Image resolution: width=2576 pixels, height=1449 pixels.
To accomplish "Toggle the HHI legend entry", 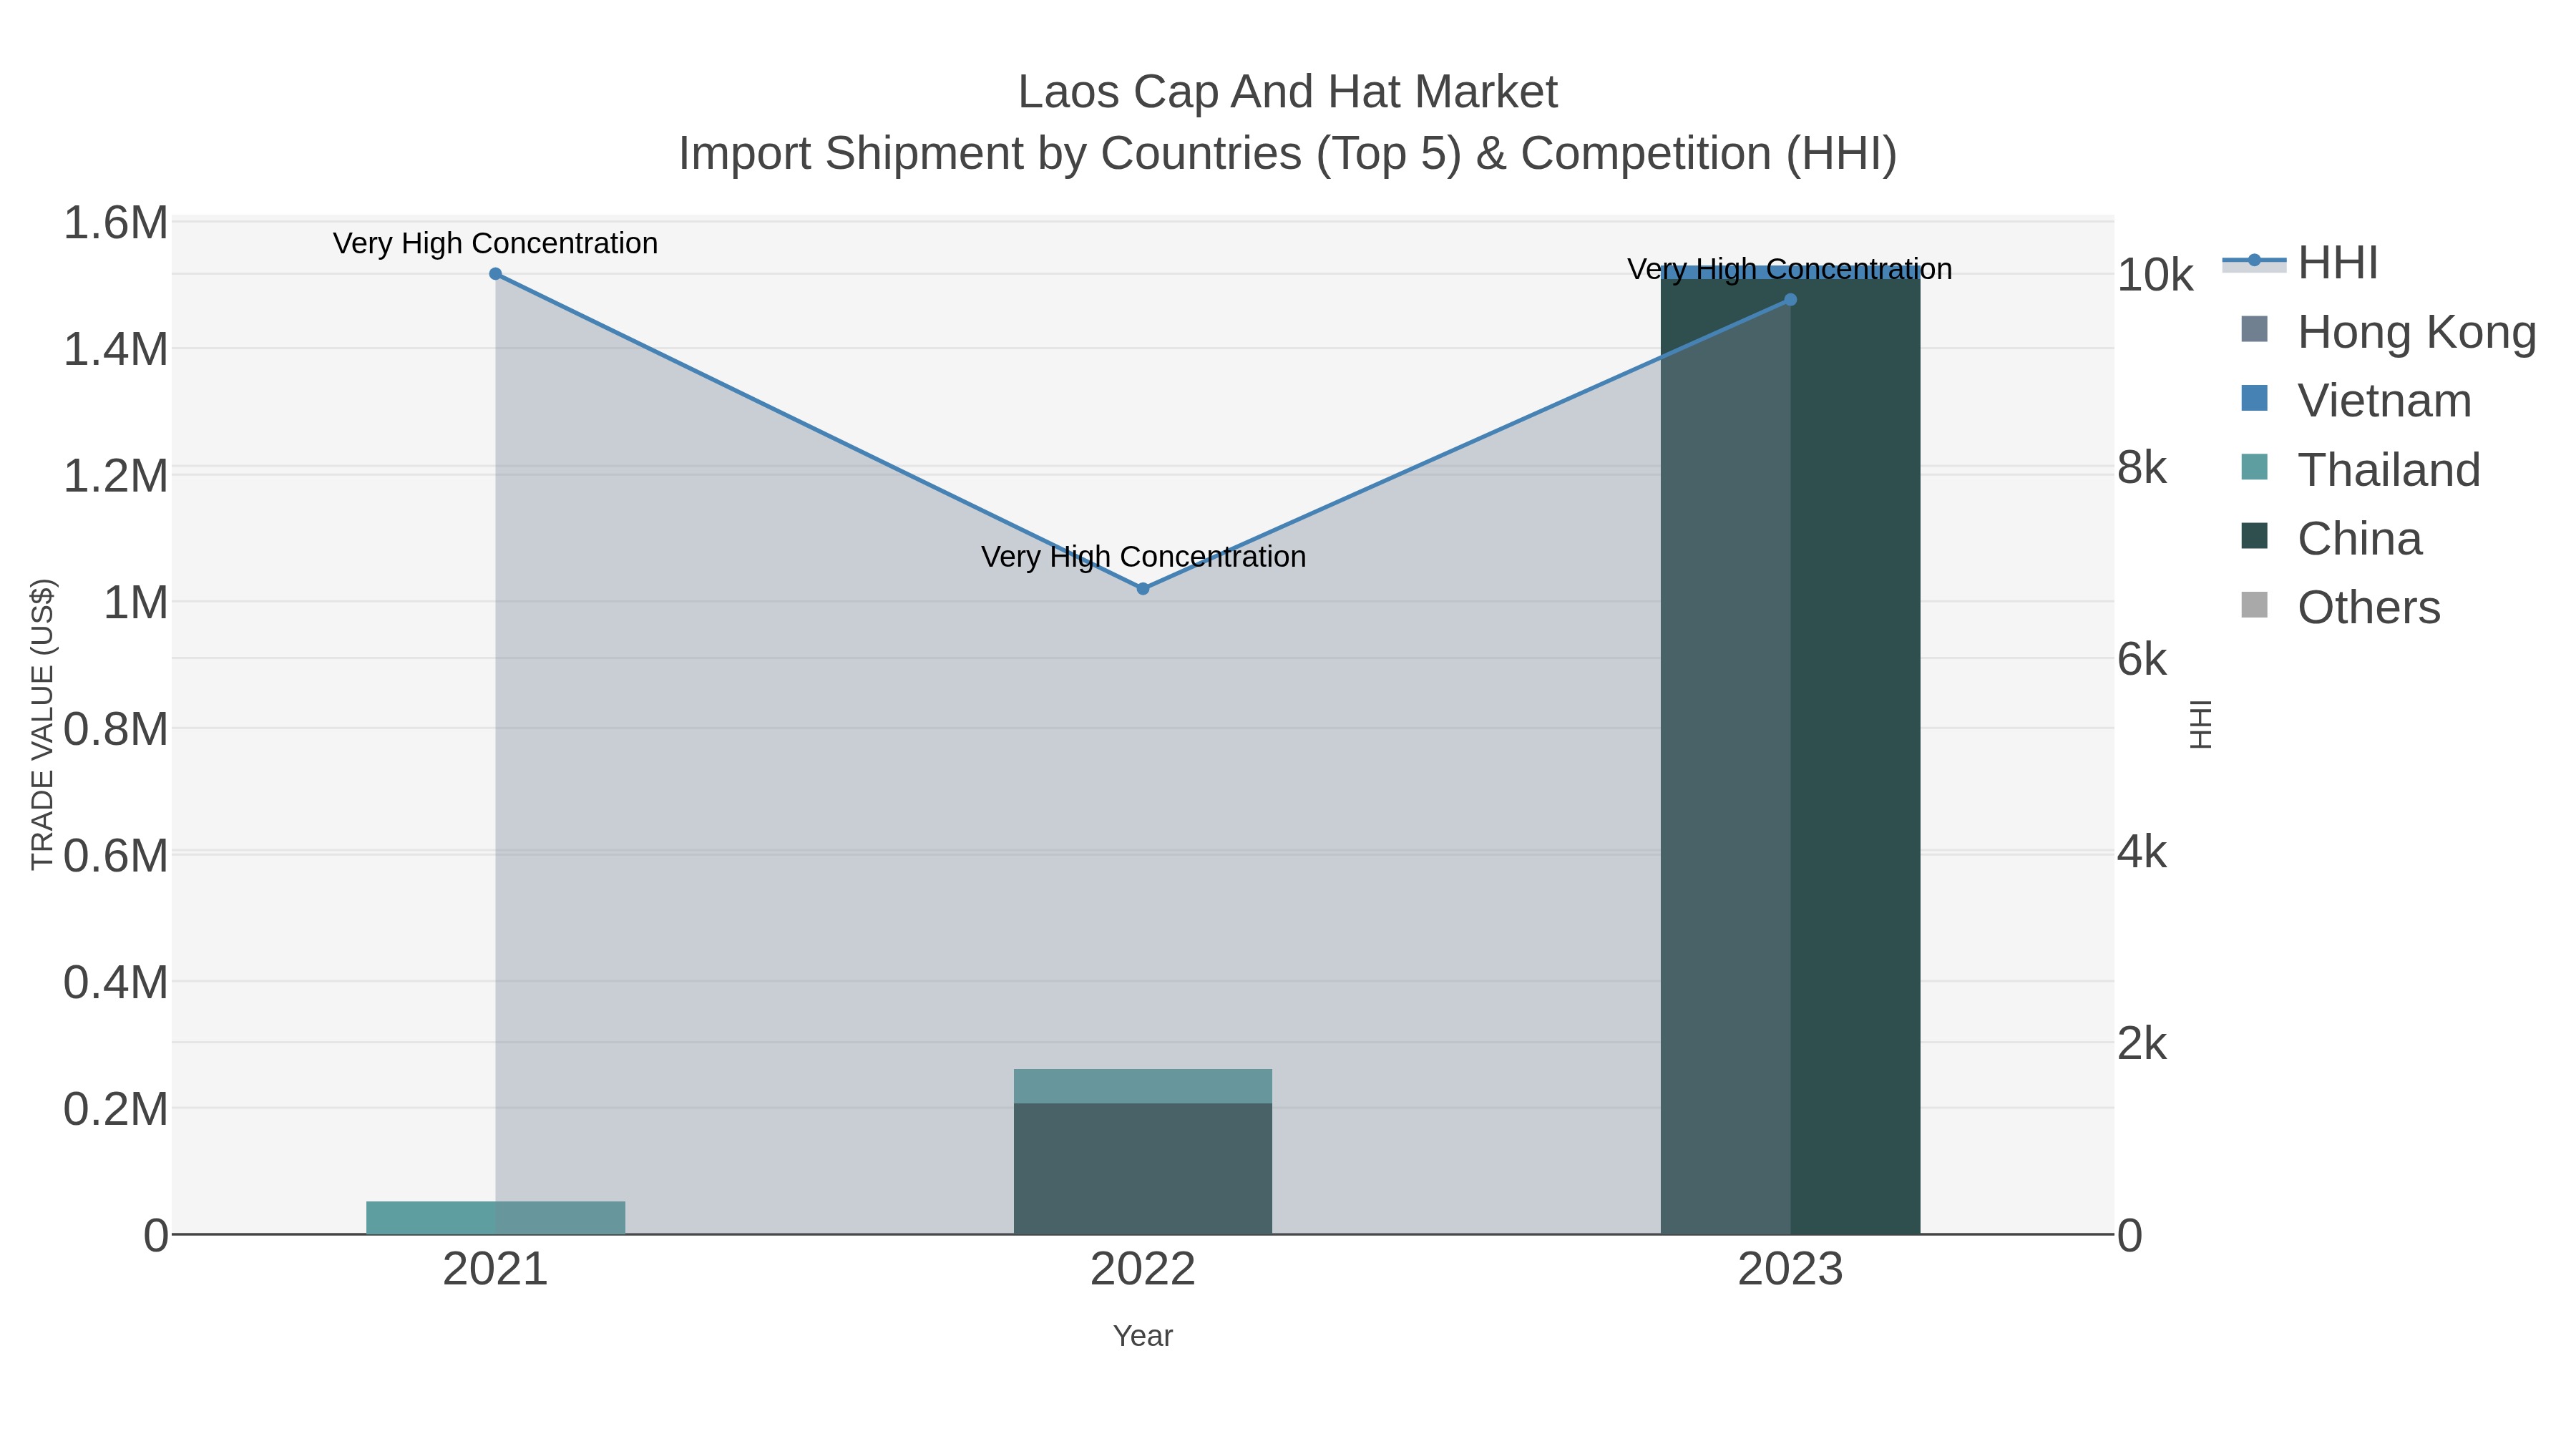I will point(2300,263).
